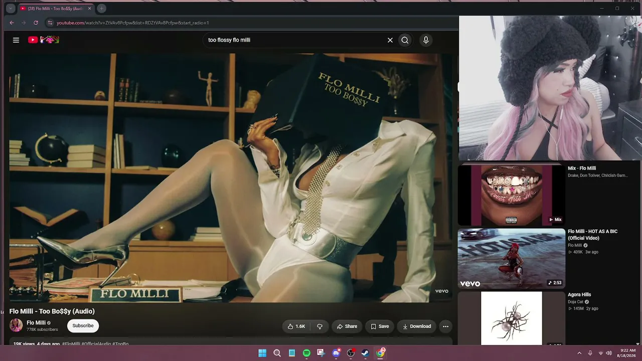The image size is (642, 361).
Task: Like the video showing 1.6K
Action: 296,326
